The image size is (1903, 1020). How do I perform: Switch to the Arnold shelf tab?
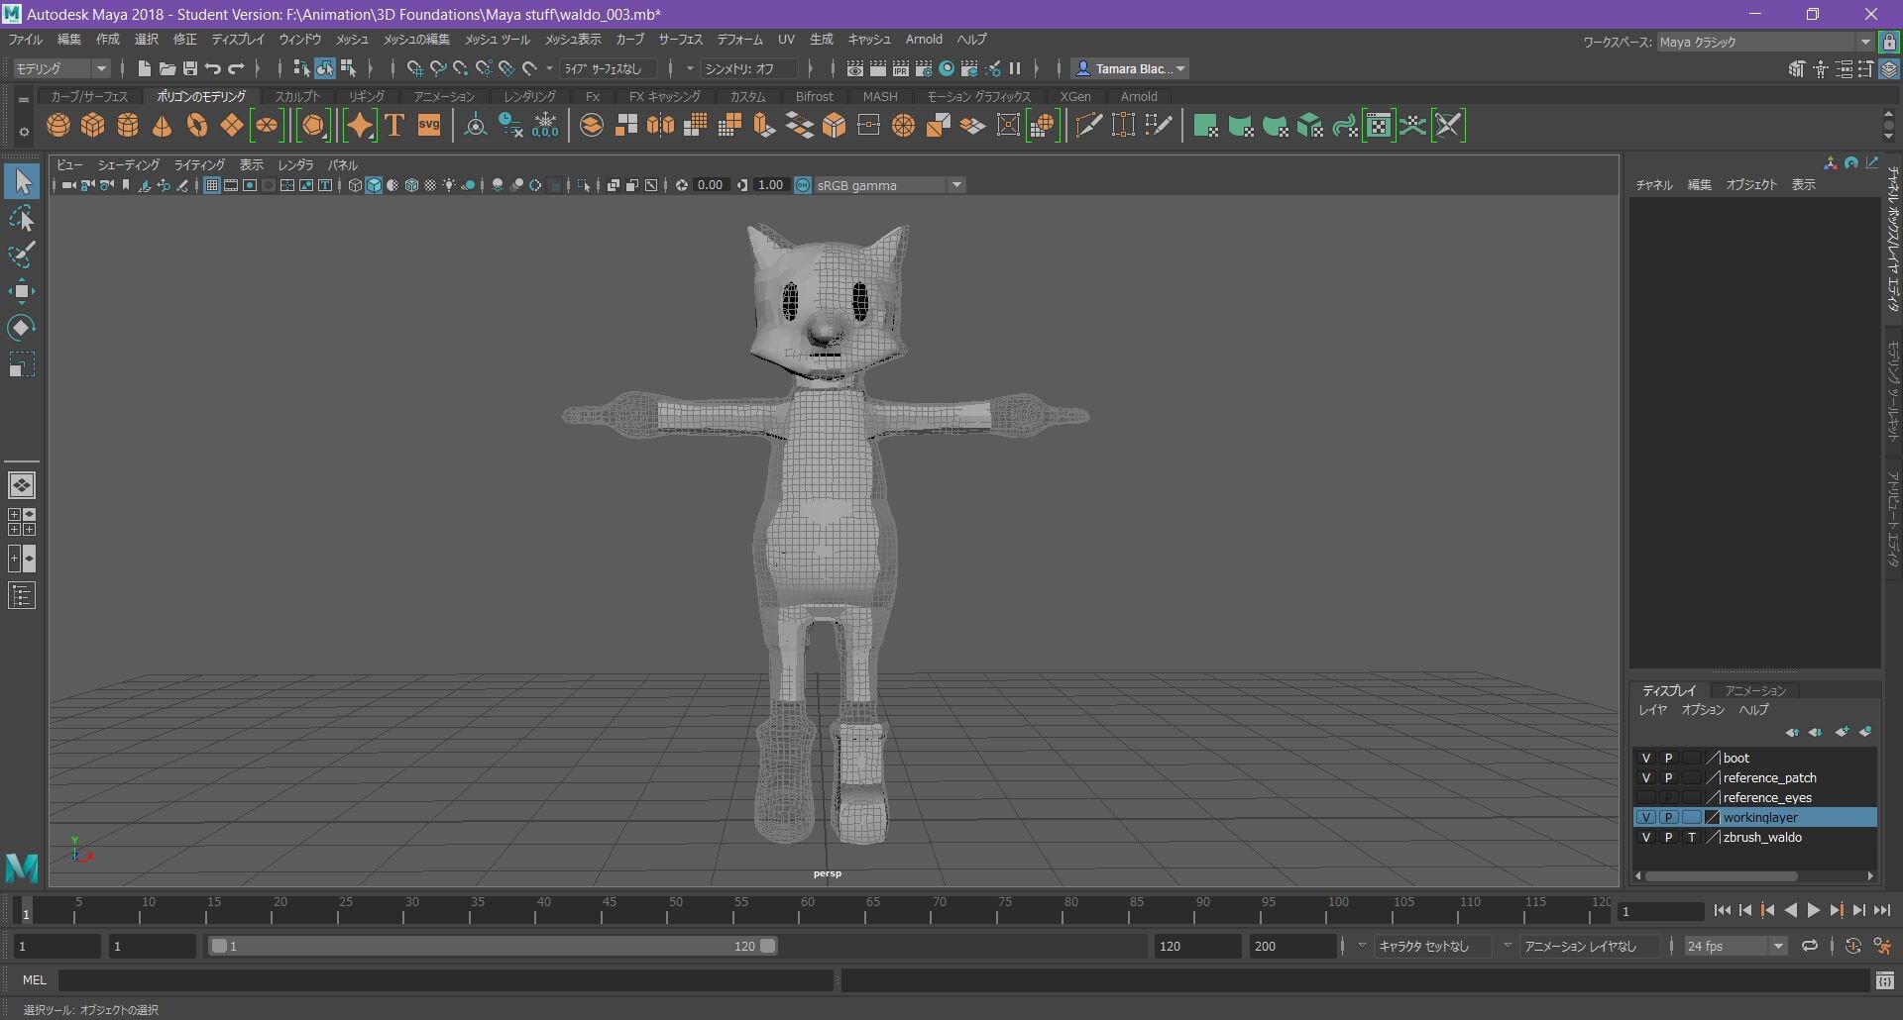coord(1138,97)
